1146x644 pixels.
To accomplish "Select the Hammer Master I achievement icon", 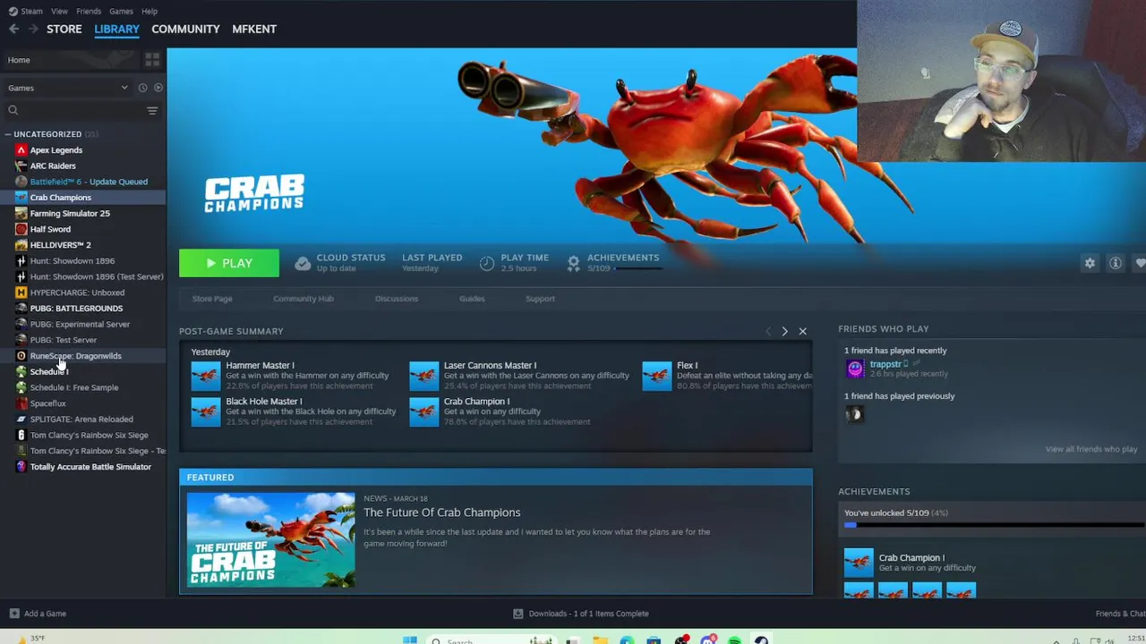I will (x=205, y=376).
